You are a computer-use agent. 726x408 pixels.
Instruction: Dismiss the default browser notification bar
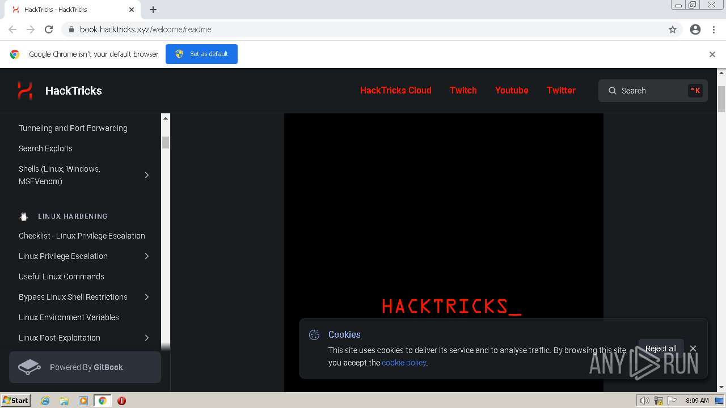712,54
